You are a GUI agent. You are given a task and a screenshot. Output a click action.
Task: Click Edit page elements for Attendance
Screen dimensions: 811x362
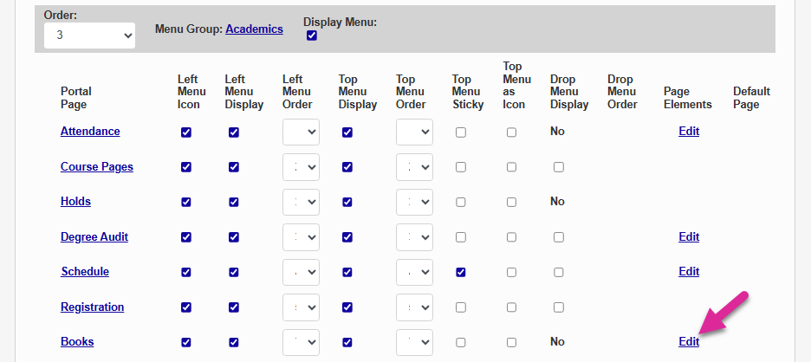point(689,132)
